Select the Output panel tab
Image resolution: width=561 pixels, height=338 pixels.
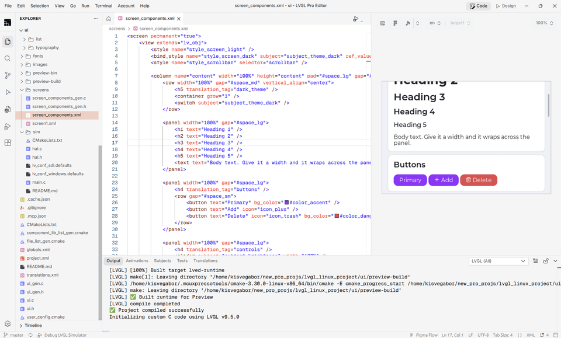click(113, 261)
